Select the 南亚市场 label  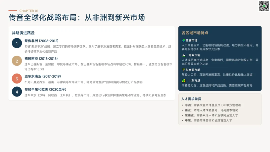tap(194, 55)
